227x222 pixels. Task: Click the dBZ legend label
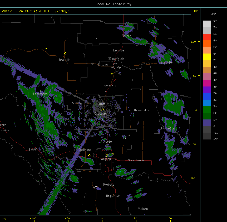(213, 14)
